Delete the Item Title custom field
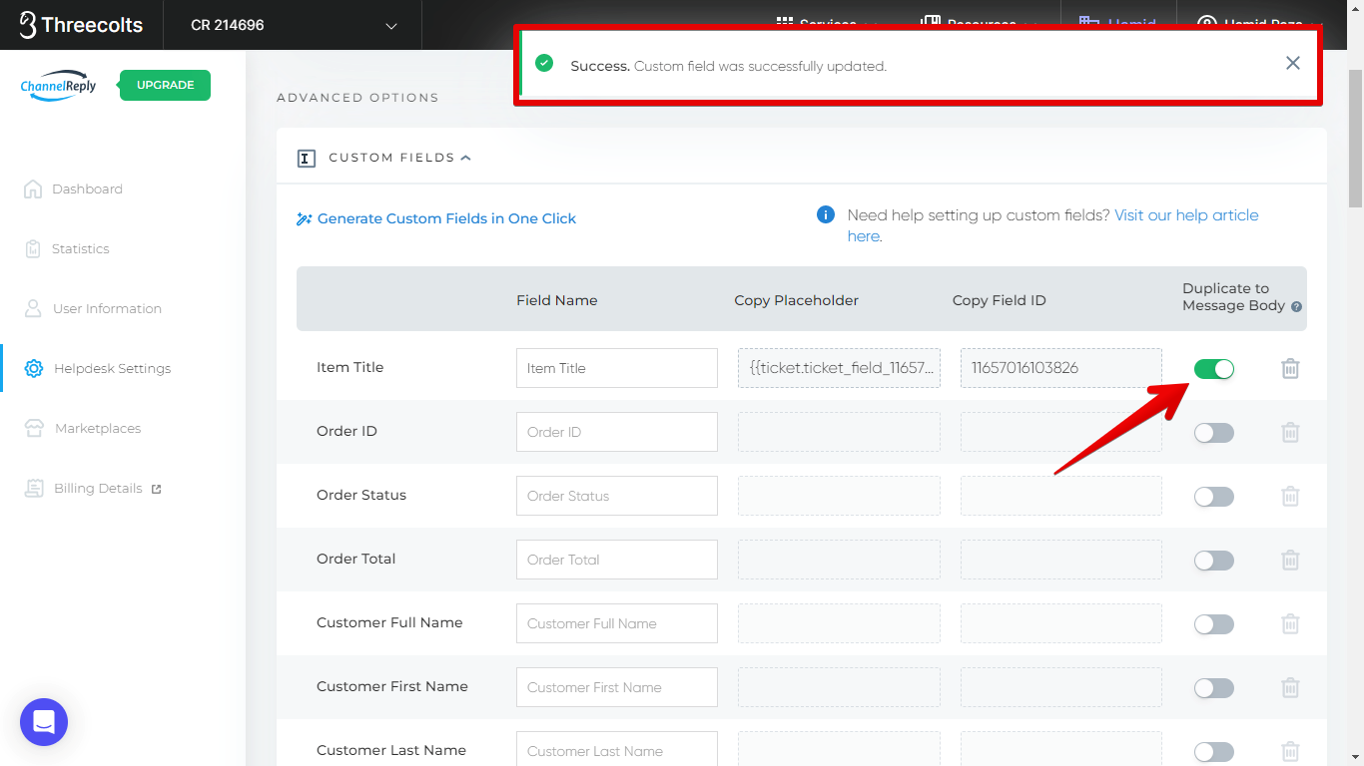The image size is (1364, 766). (x=1290, y=368)
